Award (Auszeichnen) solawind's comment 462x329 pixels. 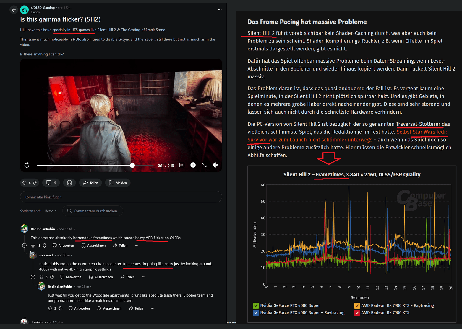[101, 277]
